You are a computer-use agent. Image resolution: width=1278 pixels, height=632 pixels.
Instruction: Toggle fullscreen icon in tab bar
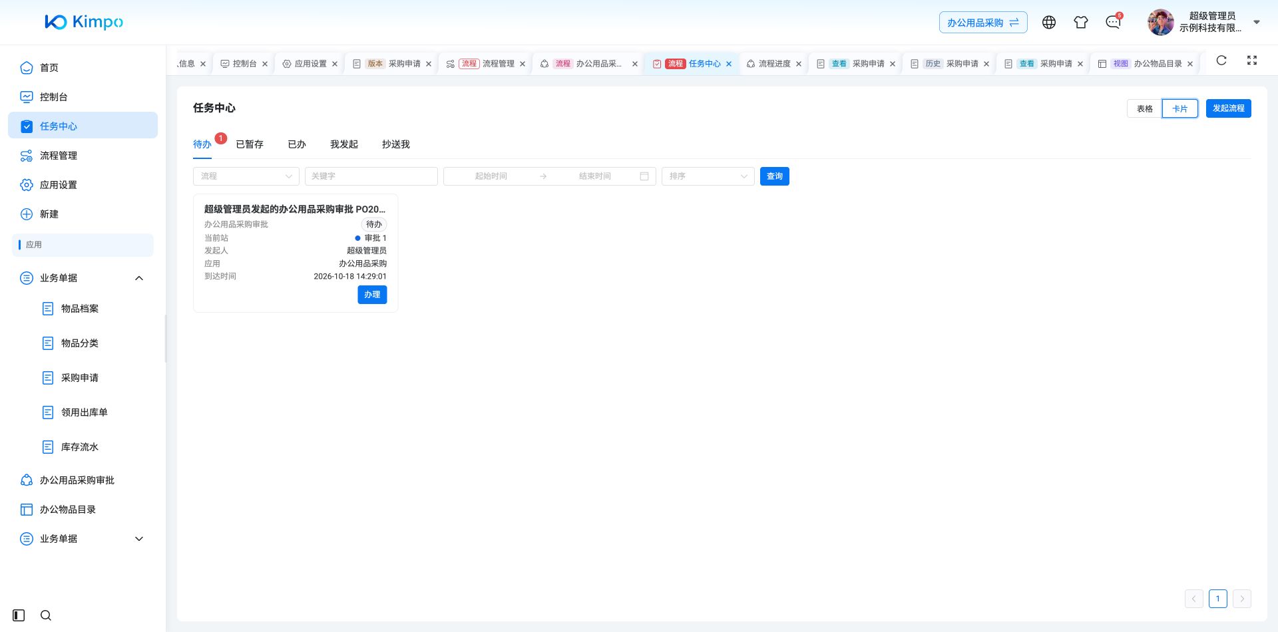1252,61
